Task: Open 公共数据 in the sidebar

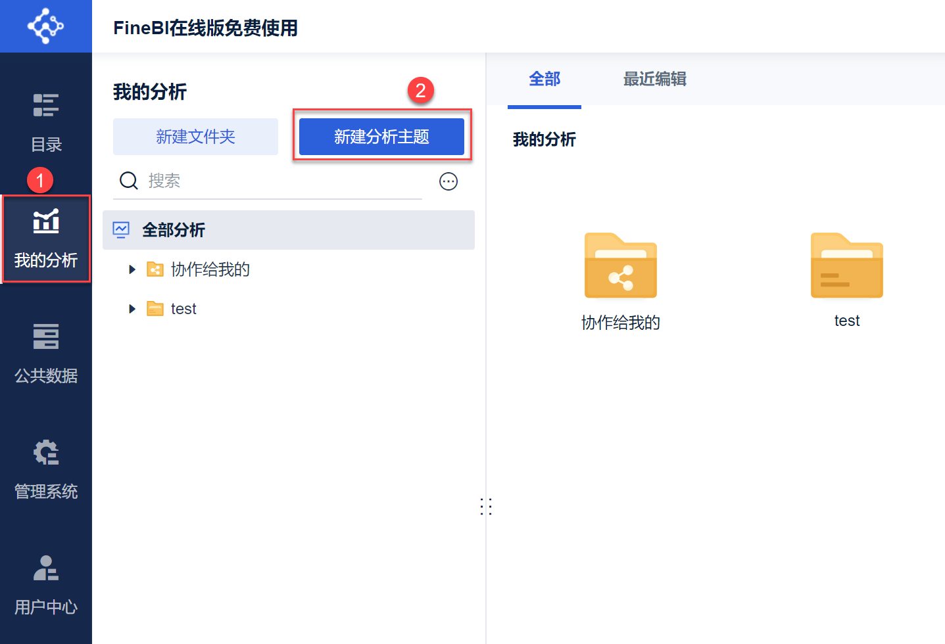Action: tap(46, 354)
